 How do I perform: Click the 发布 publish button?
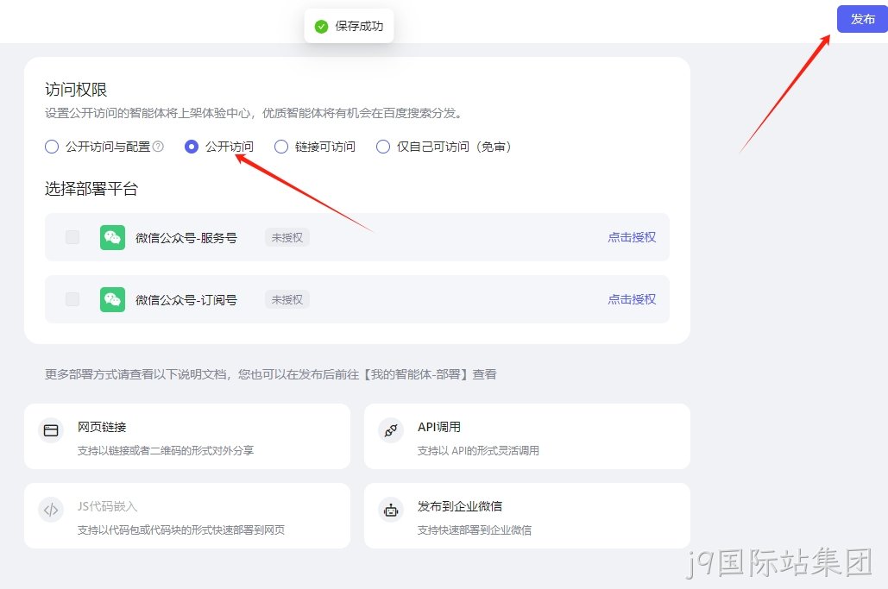862,19
